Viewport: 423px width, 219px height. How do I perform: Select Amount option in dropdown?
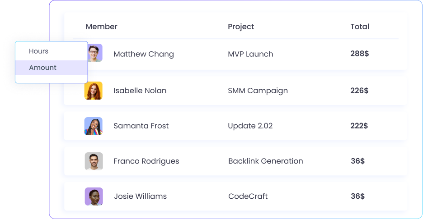(x=43, y=68)
